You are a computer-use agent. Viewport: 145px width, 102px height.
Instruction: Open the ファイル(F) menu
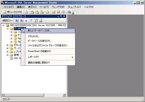click(x=8, y=7)
